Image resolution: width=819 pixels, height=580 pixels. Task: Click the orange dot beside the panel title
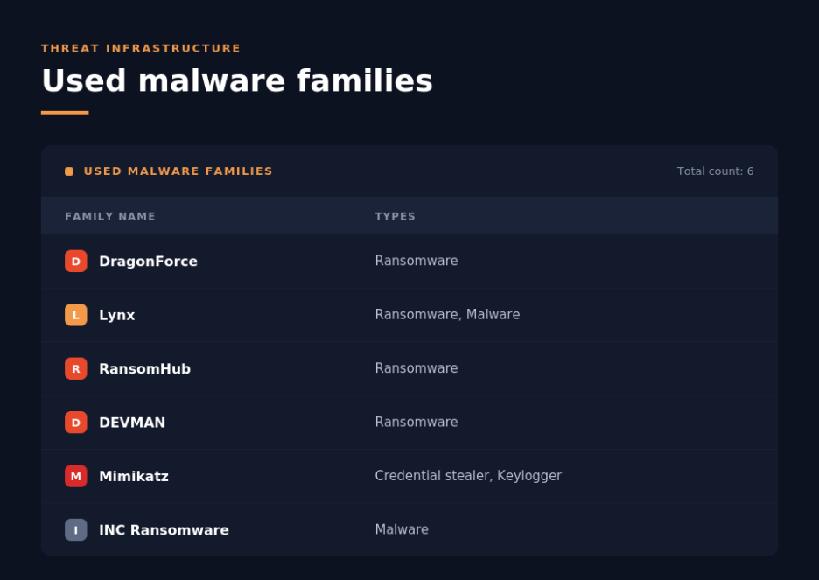pyautogui.click(x=69, y=171)
